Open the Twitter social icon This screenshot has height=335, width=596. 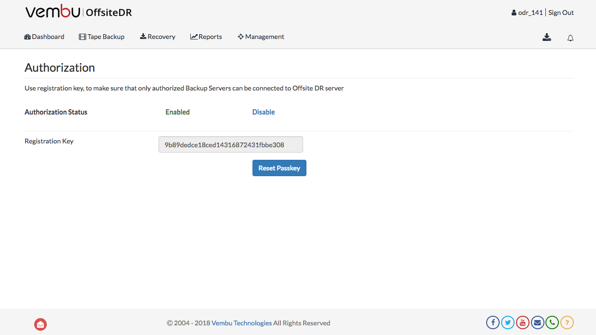tap(508, 322)
